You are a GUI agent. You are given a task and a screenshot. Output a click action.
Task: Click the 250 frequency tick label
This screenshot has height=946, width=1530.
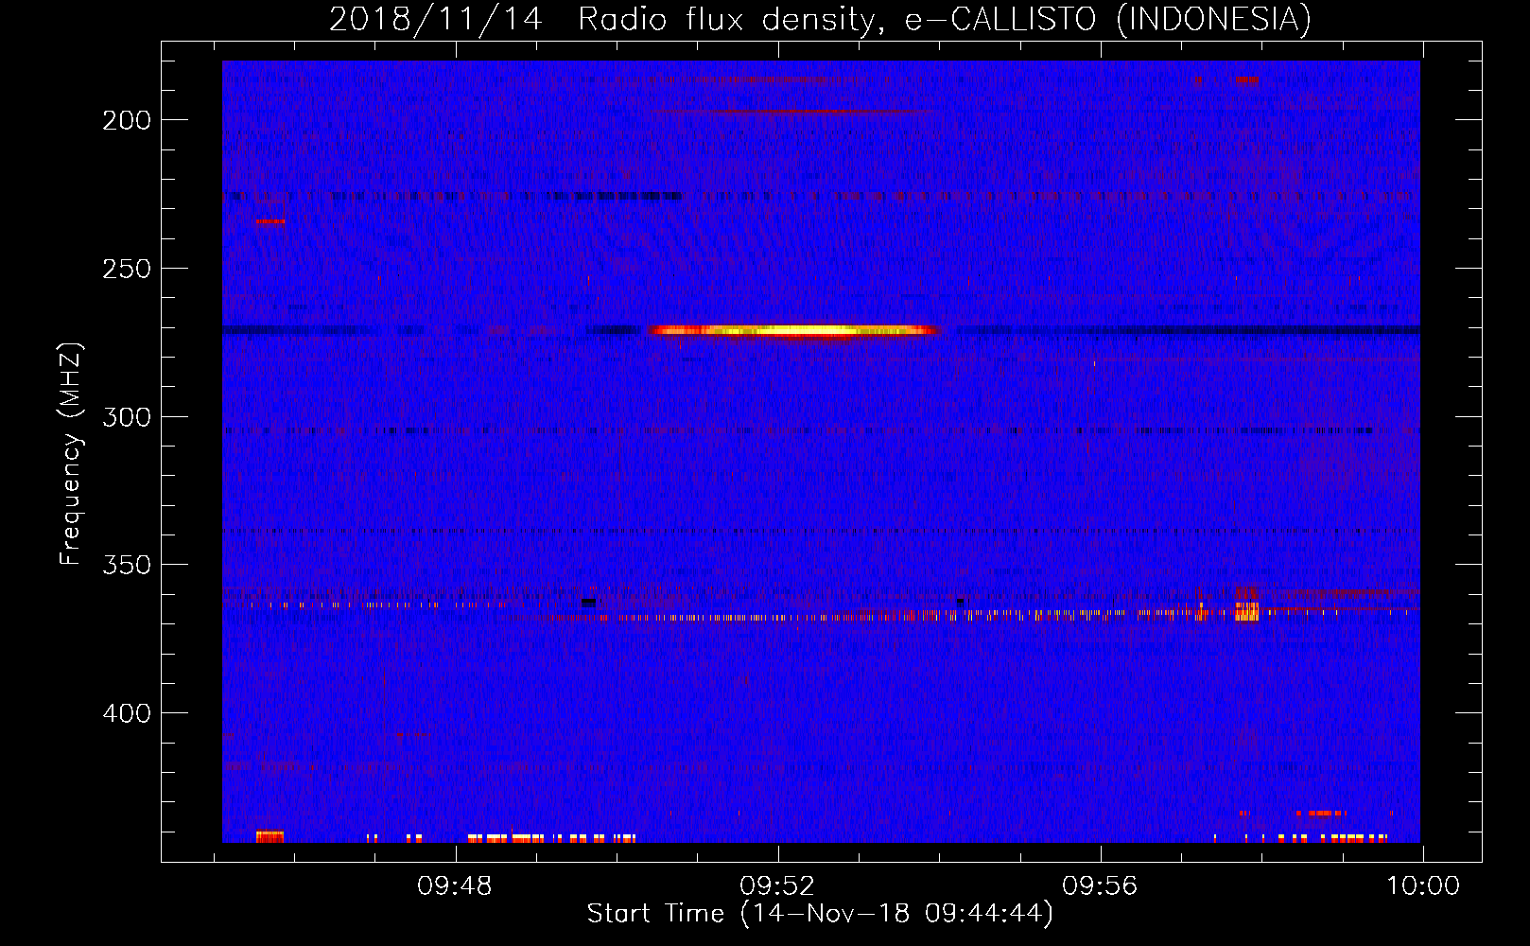[x=127, y=269]
